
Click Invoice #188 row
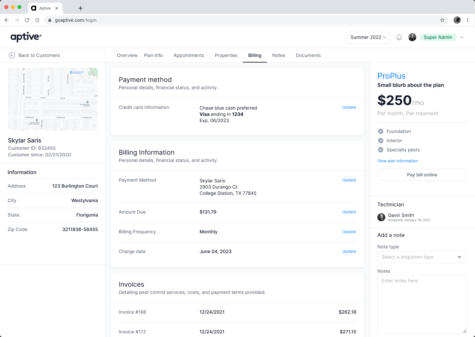tap(237, 312)
